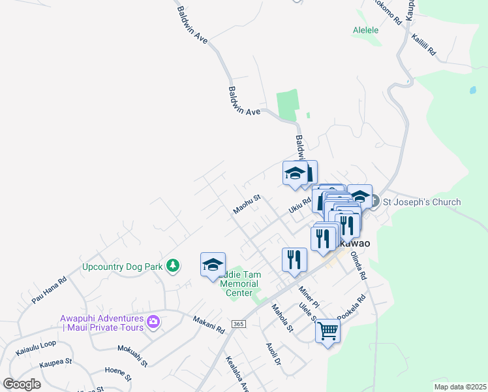
Task: Open the Google logo link
Action: 22,384
